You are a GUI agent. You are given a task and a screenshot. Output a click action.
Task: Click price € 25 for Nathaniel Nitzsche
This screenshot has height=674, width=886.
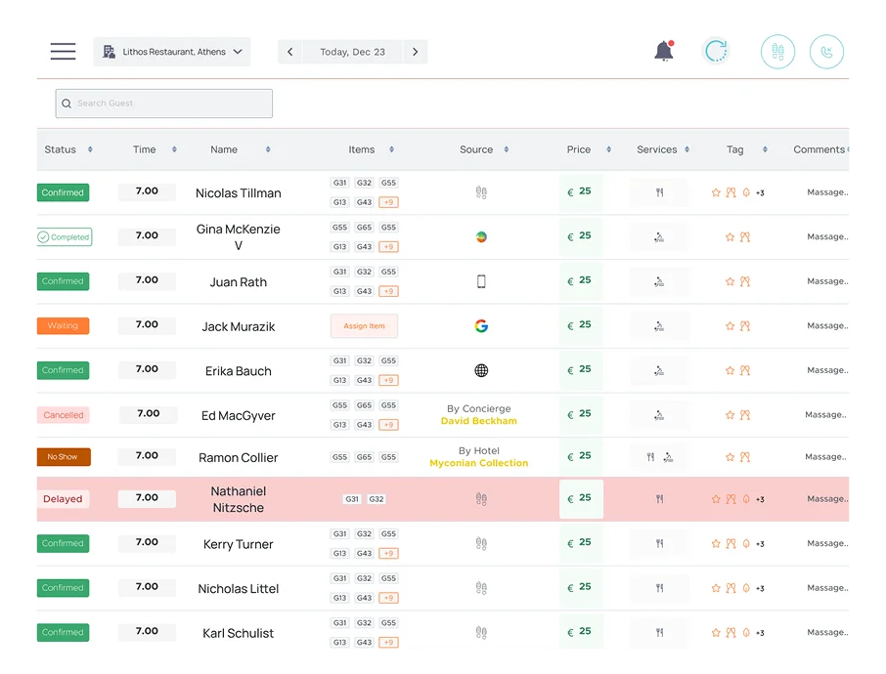point(581,499)
